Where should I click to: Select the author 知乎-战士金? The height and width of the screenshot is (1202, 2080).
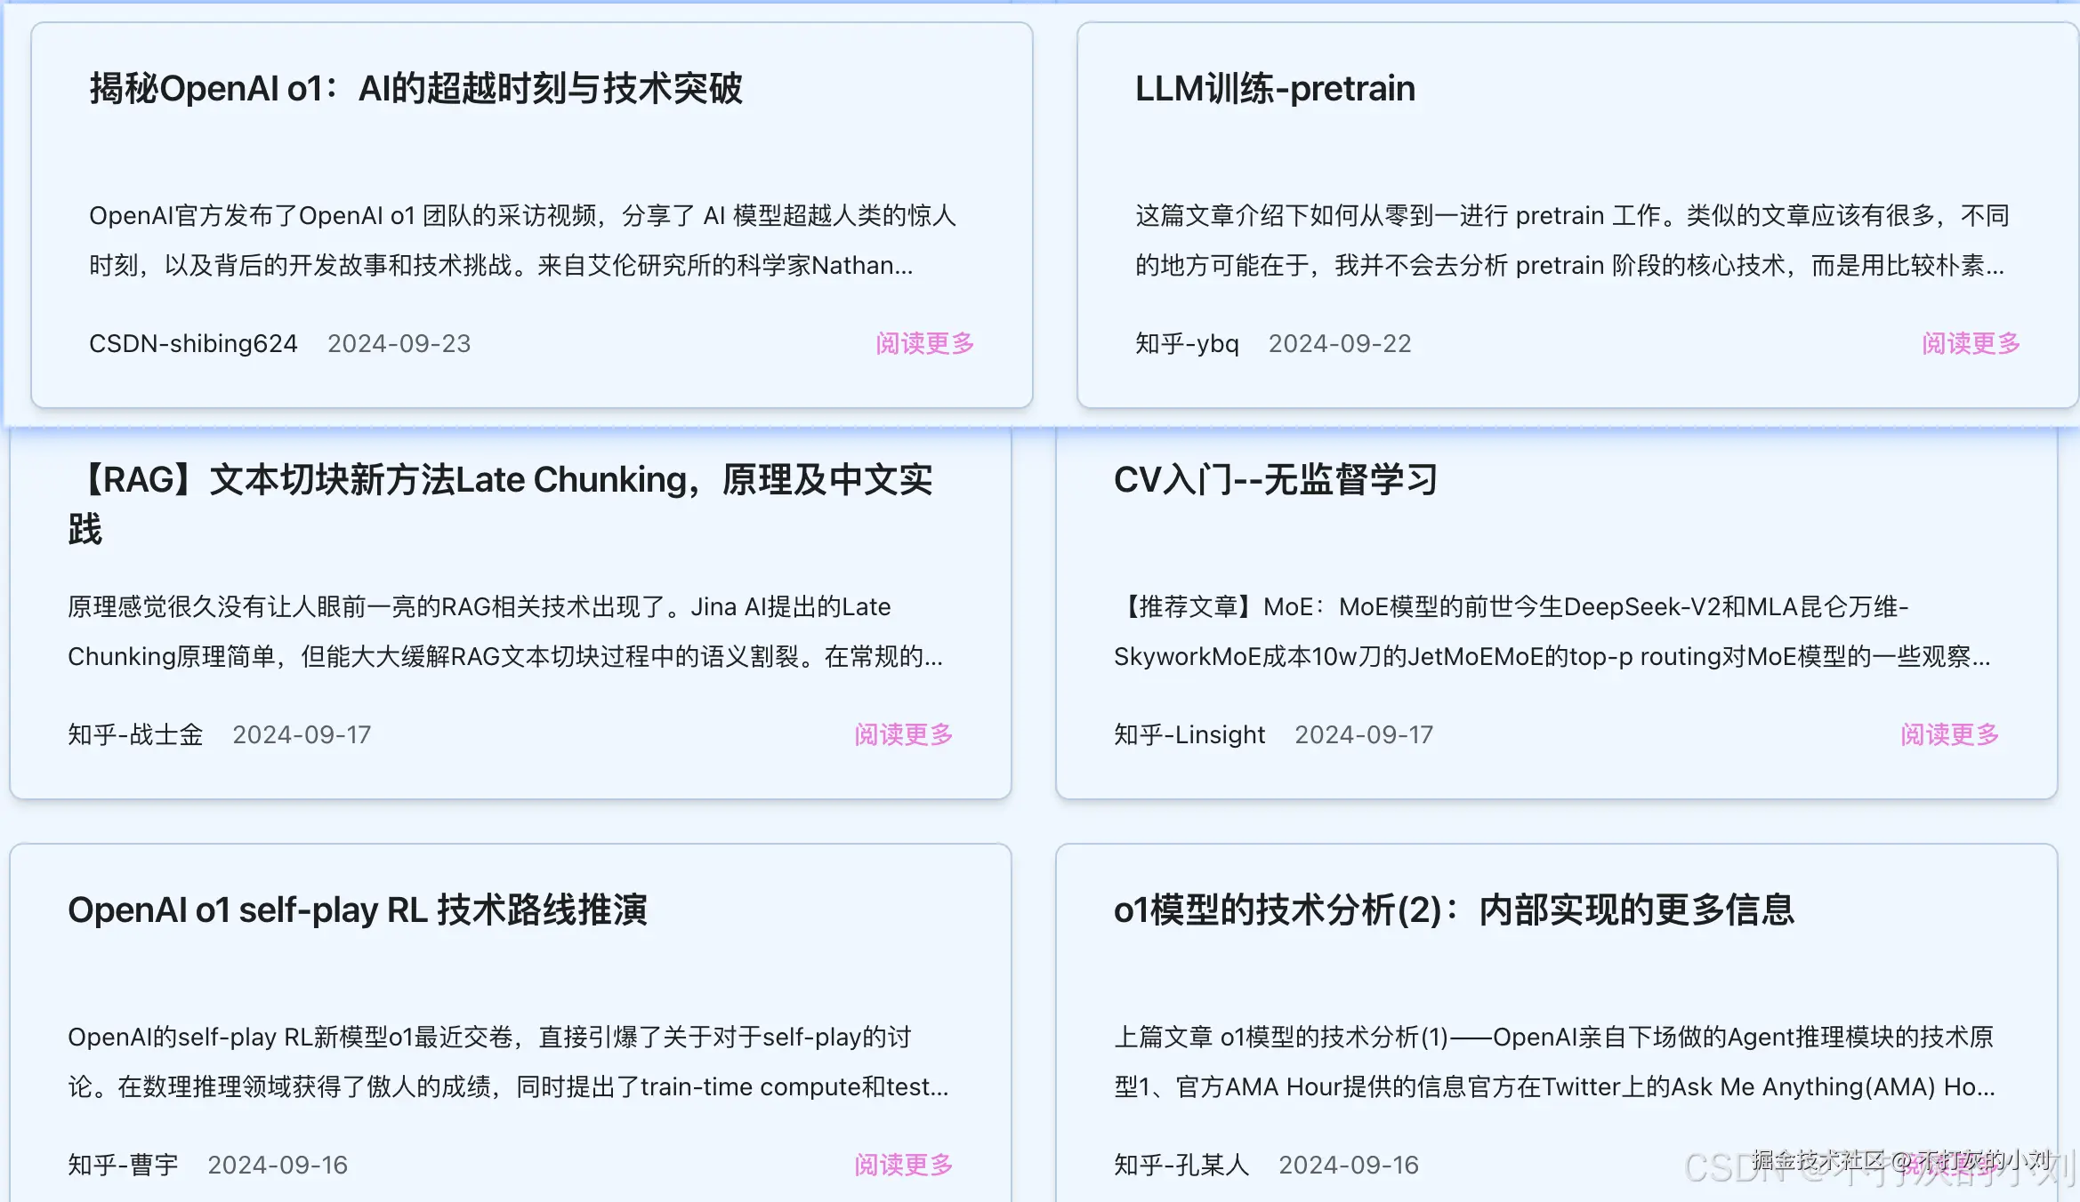(133, 735)
